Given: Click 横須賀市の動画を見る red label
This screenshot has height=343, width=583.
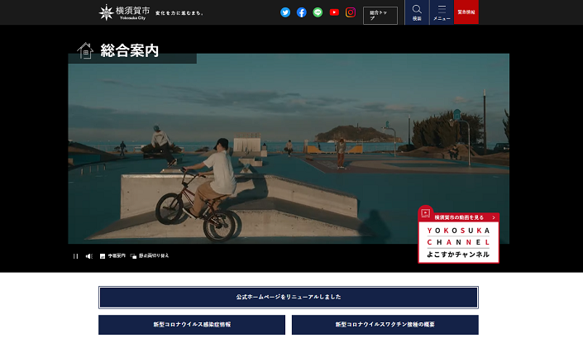Looking at the screenshot, I should (x=459, y=217).
